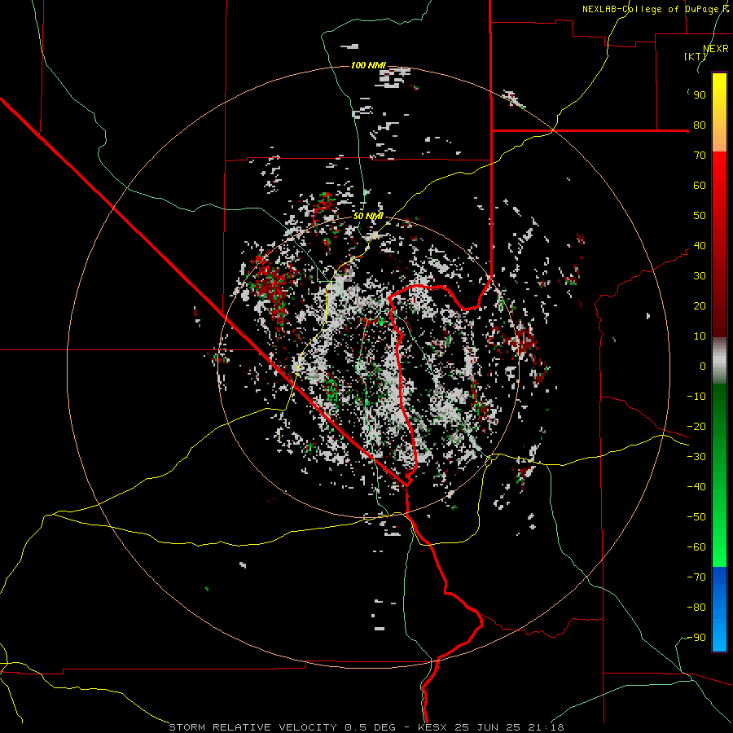733x733 pixels.
Task: Click the -90 value on the velocity scale
Action: coord(696,638)
